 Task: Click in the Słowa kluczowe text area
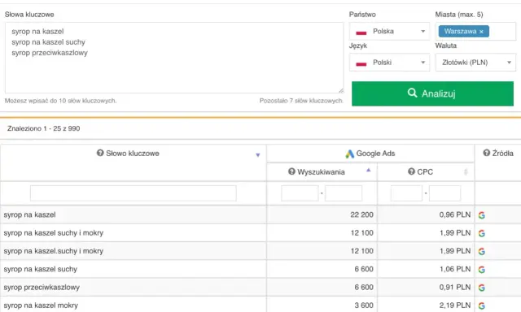tap(174, 58)
